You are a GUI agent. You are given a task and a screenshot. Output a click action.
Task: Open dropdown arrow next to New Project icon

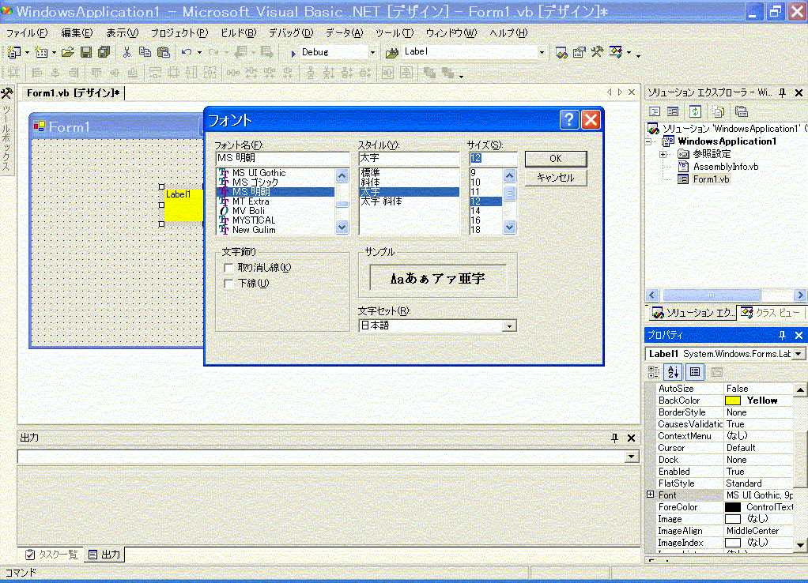pos(28,52)
